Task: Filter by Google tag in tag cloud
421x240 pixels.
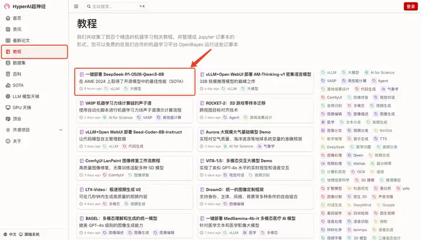Action: pyautogui.click(x=385, y=205)
